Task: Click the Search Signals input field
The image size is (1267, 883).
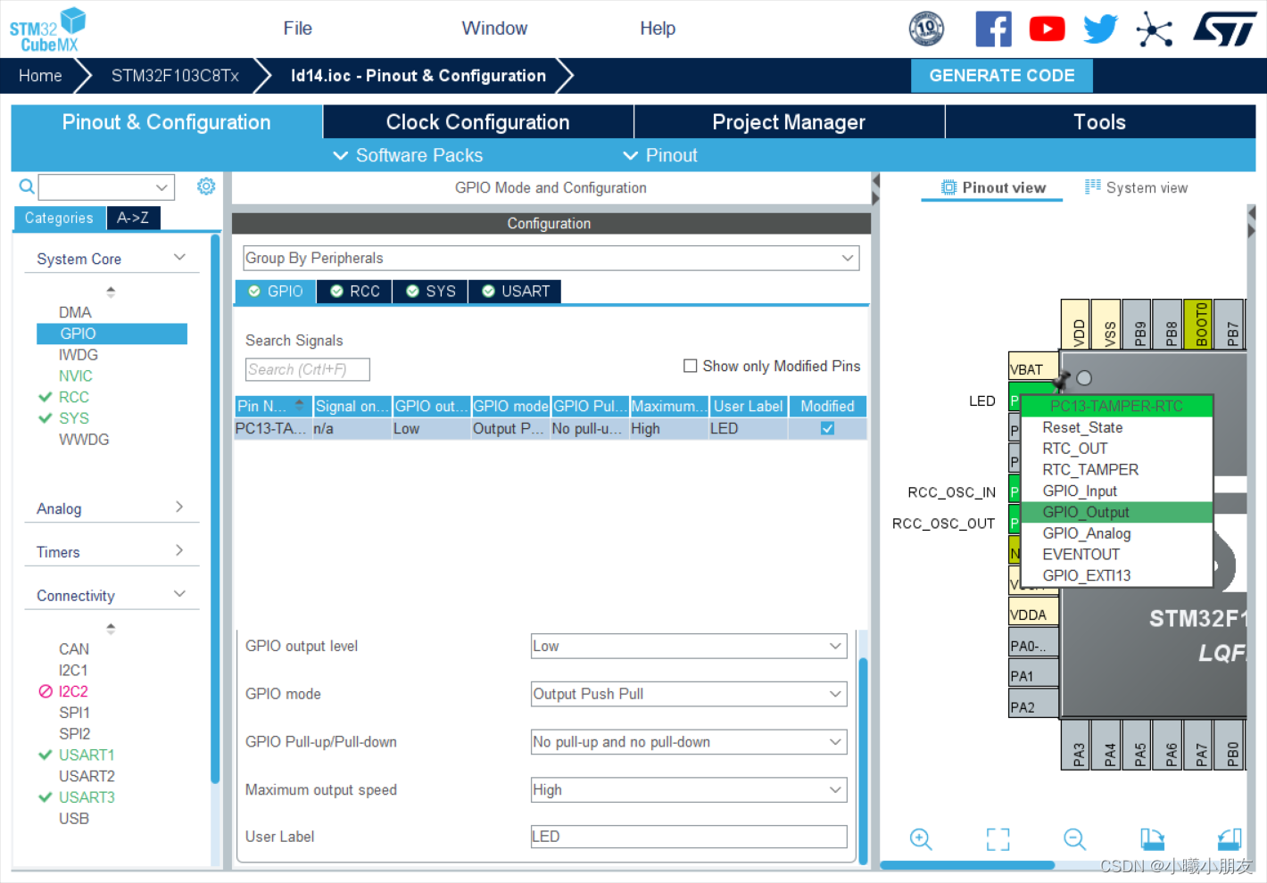Action: (307, 369)
